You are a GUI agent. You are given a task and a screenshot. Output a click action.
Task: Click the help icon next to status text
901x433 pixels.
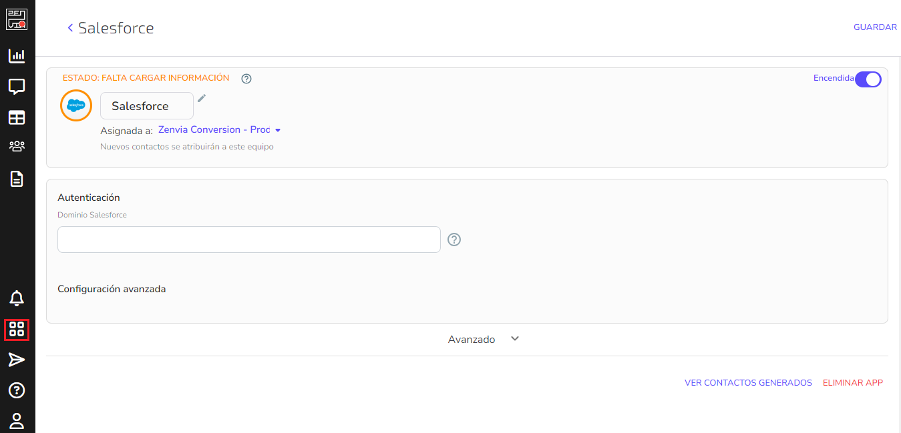tap(246, 79)
